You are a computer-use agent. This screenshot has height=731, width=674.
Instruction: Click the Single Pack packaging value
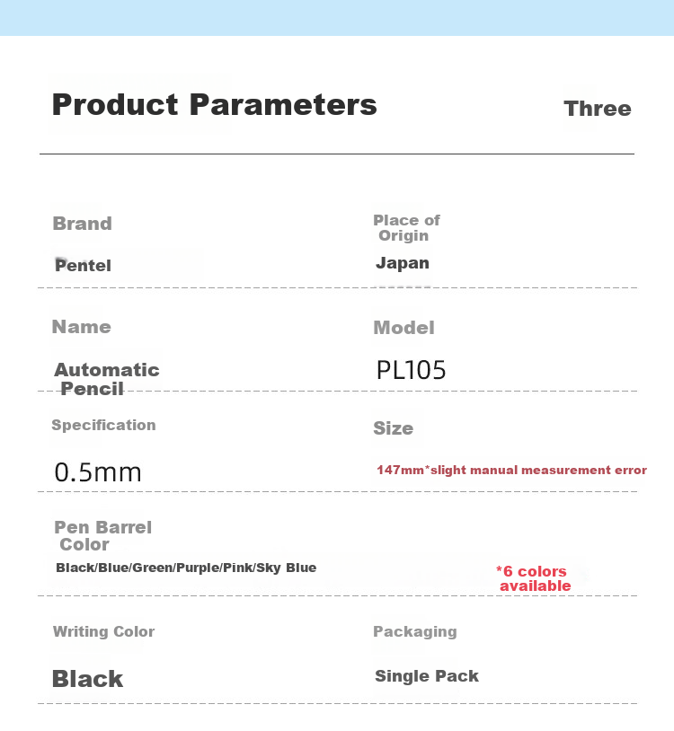click(x=427, y=676)
